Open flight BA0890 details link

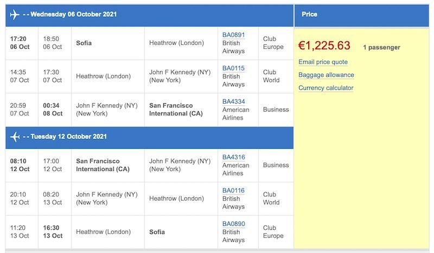pyautogui.click(x=234, y=224)
